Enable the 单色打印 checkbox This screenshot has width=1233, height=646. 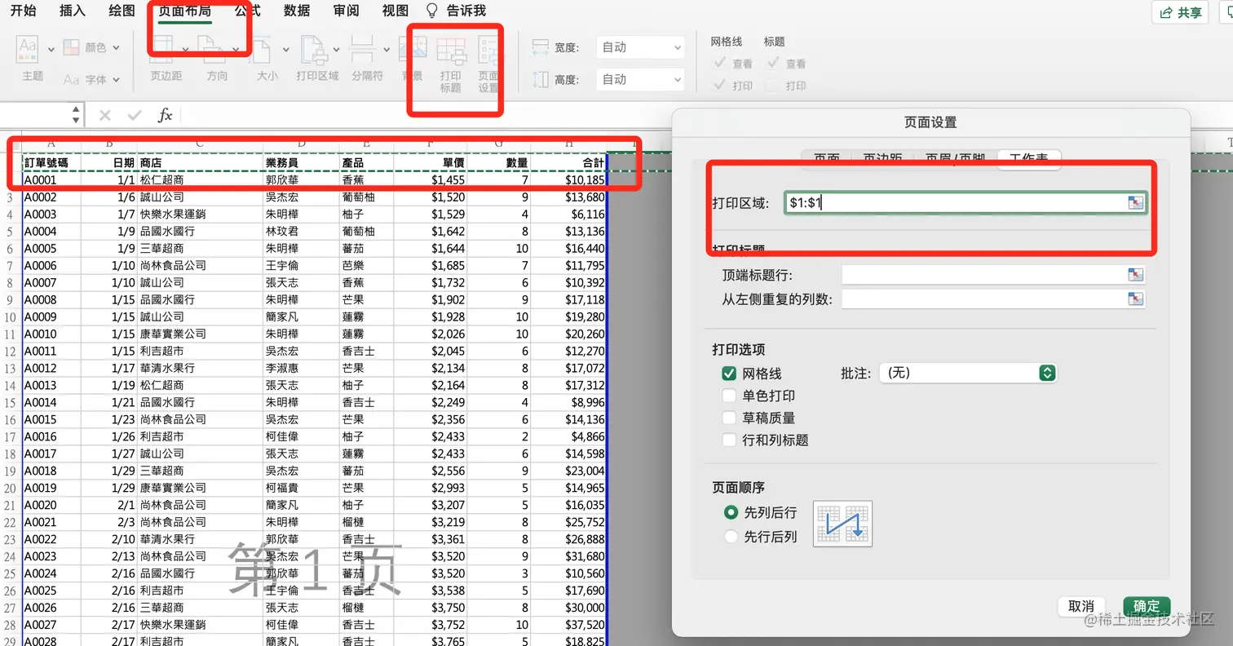pyautogui.click(x=729, y=396)
